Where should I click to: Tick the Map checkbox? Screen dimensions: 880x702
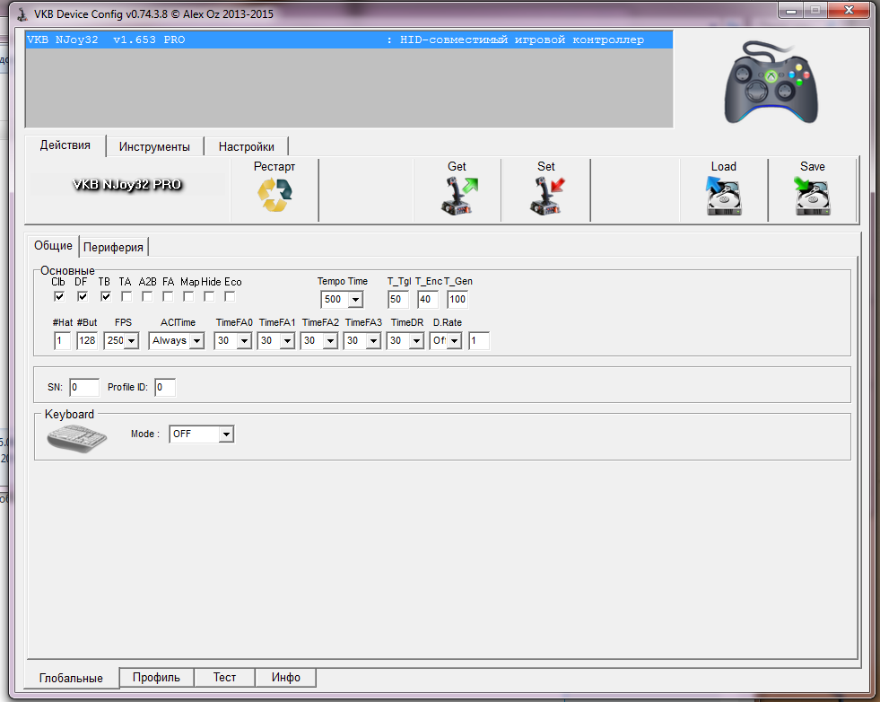tap(188, 296)
